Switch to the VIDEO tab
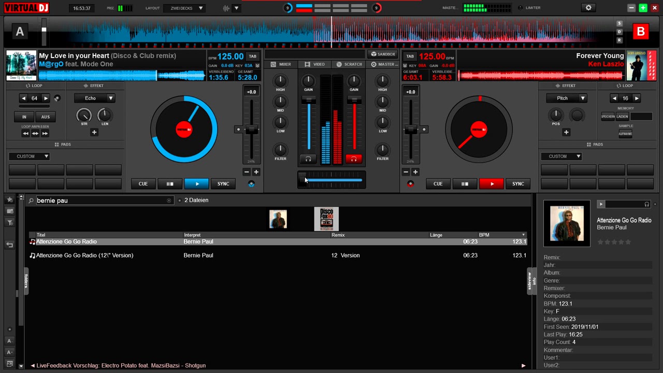 (x=314, y=64)
